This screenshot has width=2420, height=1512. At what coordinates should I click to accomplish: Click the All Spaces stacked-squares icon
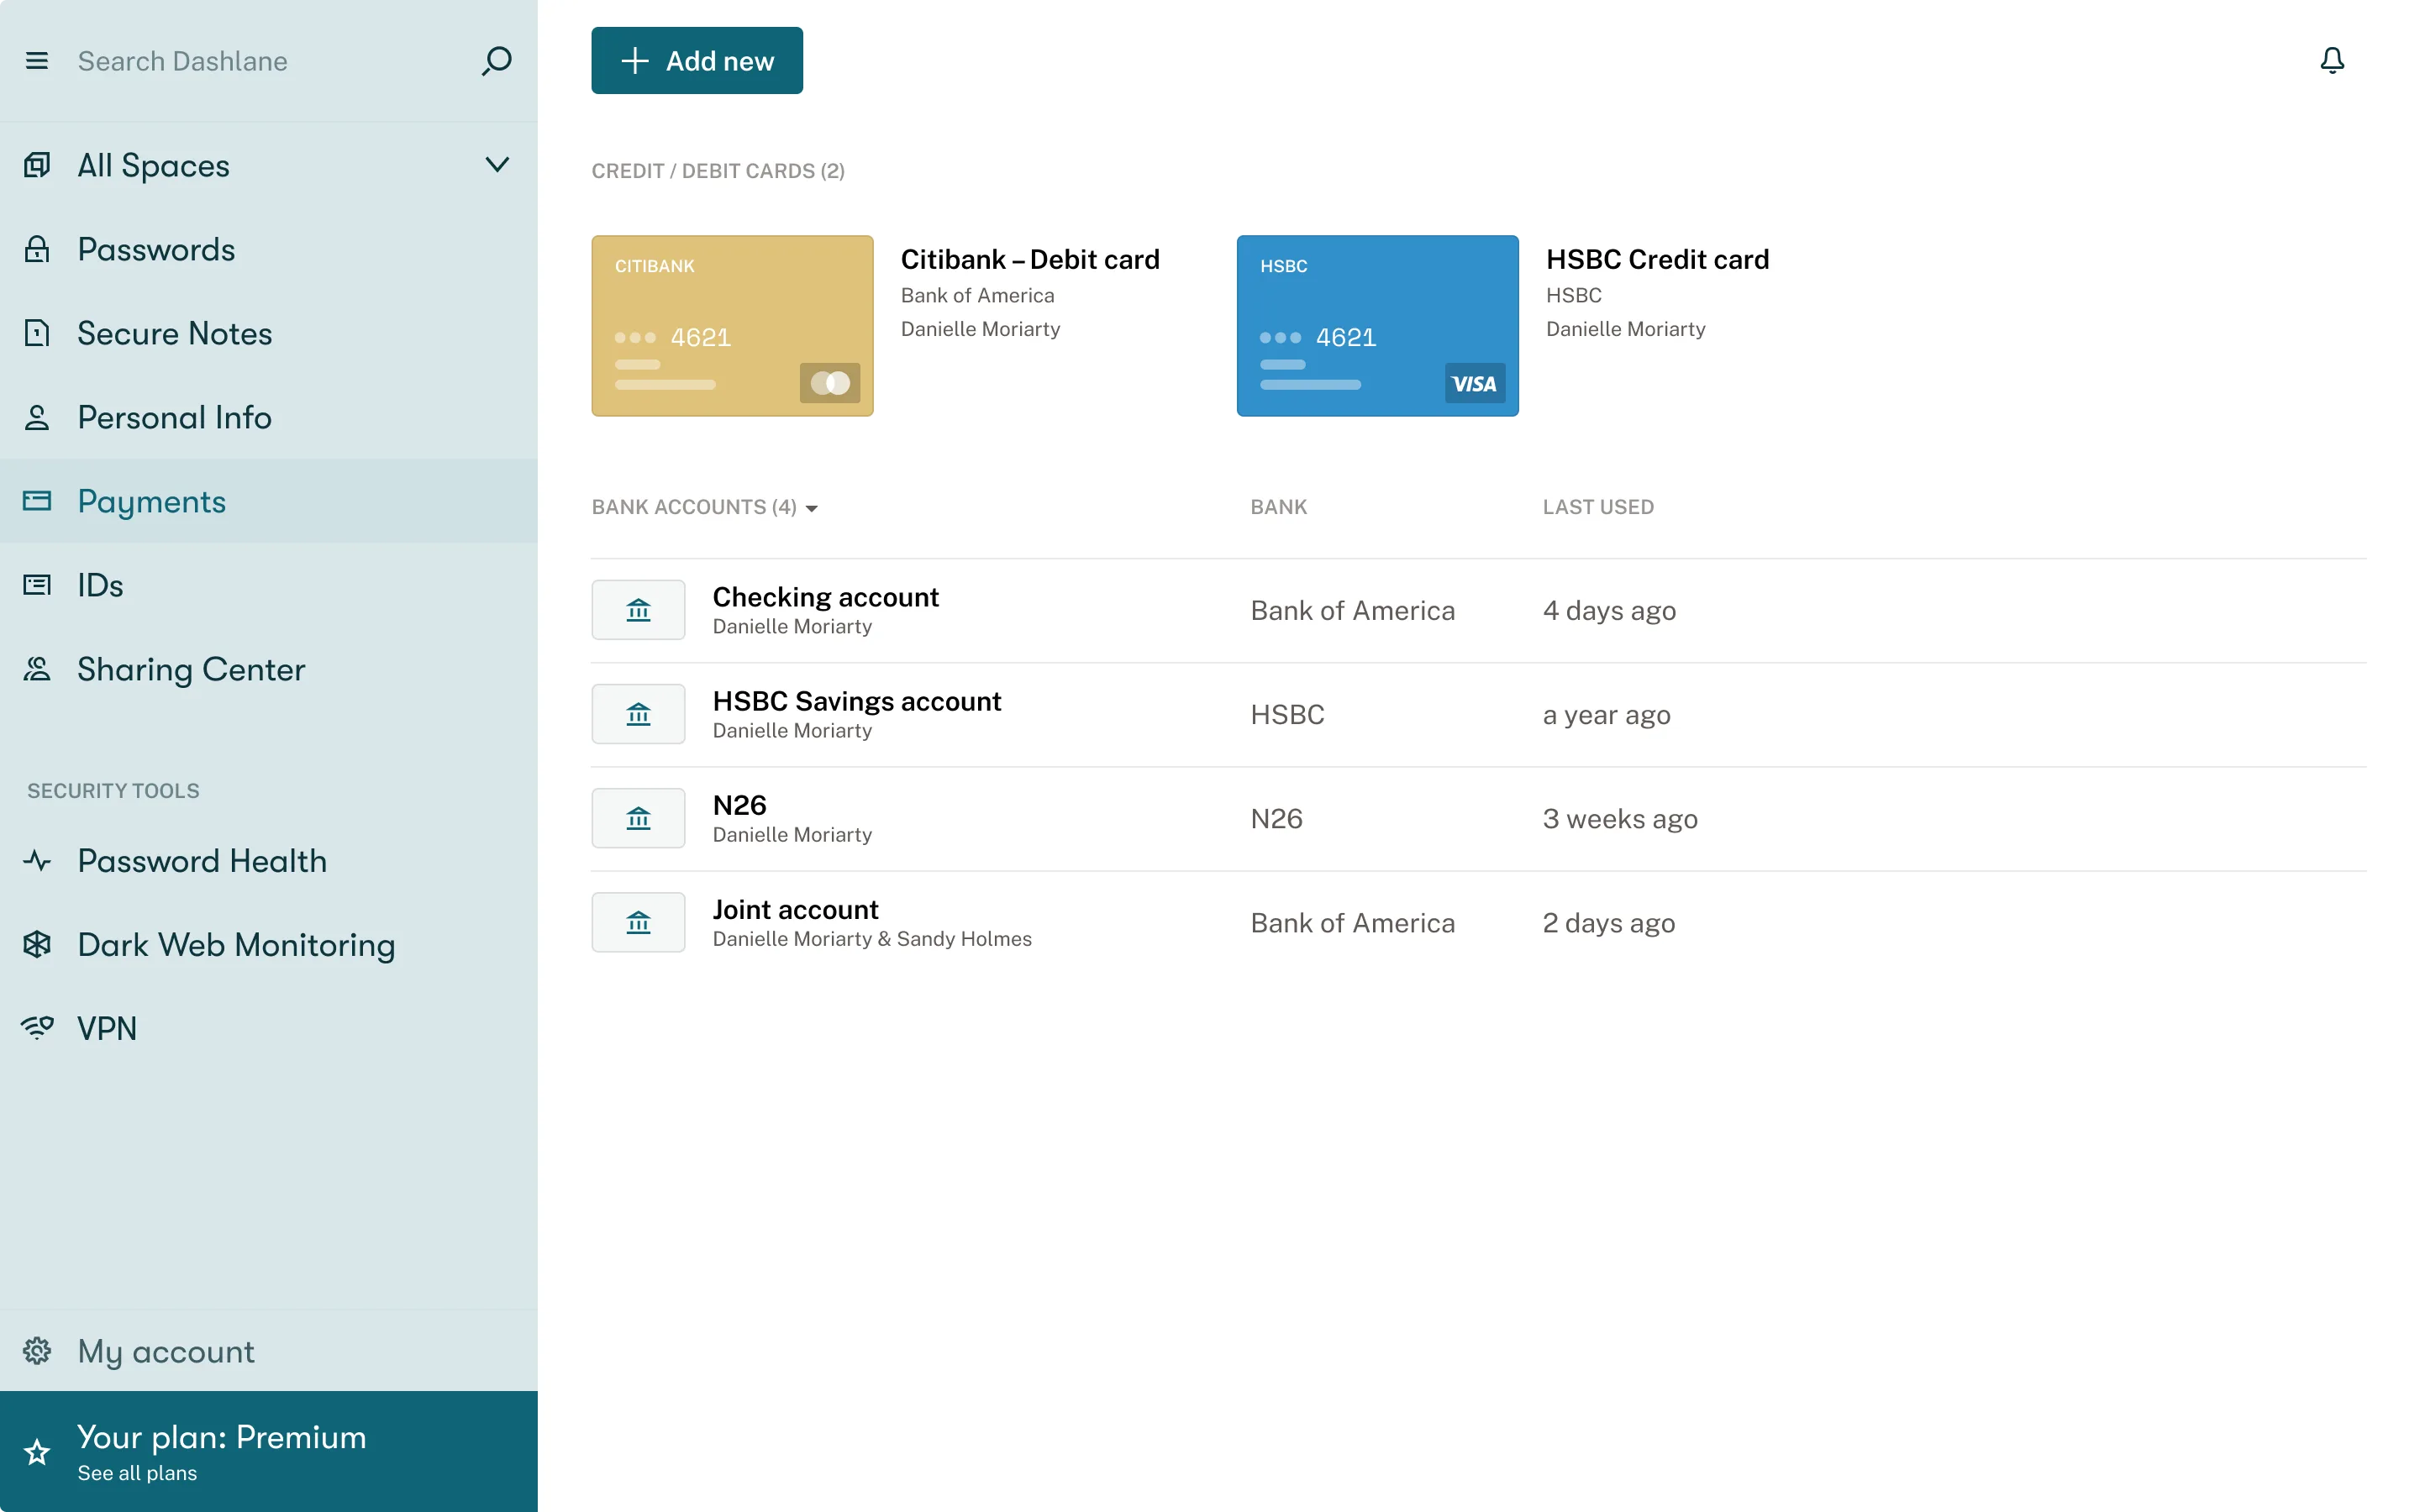click(37, 165)
